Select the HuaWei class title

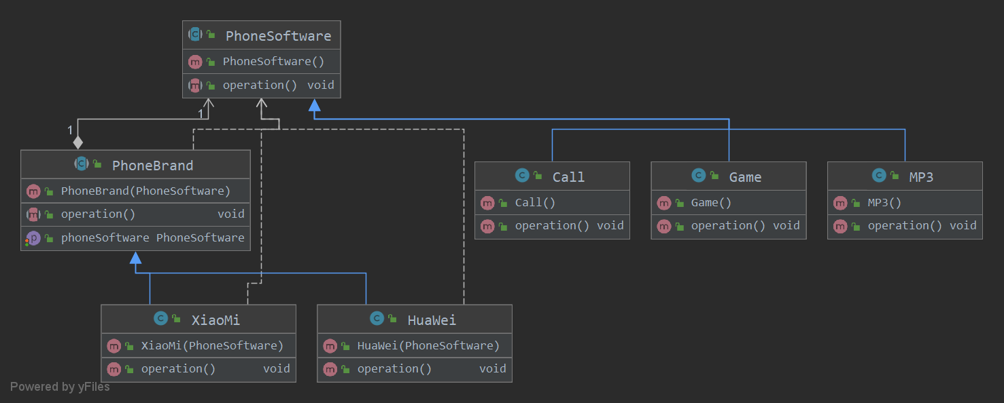[x=432, y=320]
